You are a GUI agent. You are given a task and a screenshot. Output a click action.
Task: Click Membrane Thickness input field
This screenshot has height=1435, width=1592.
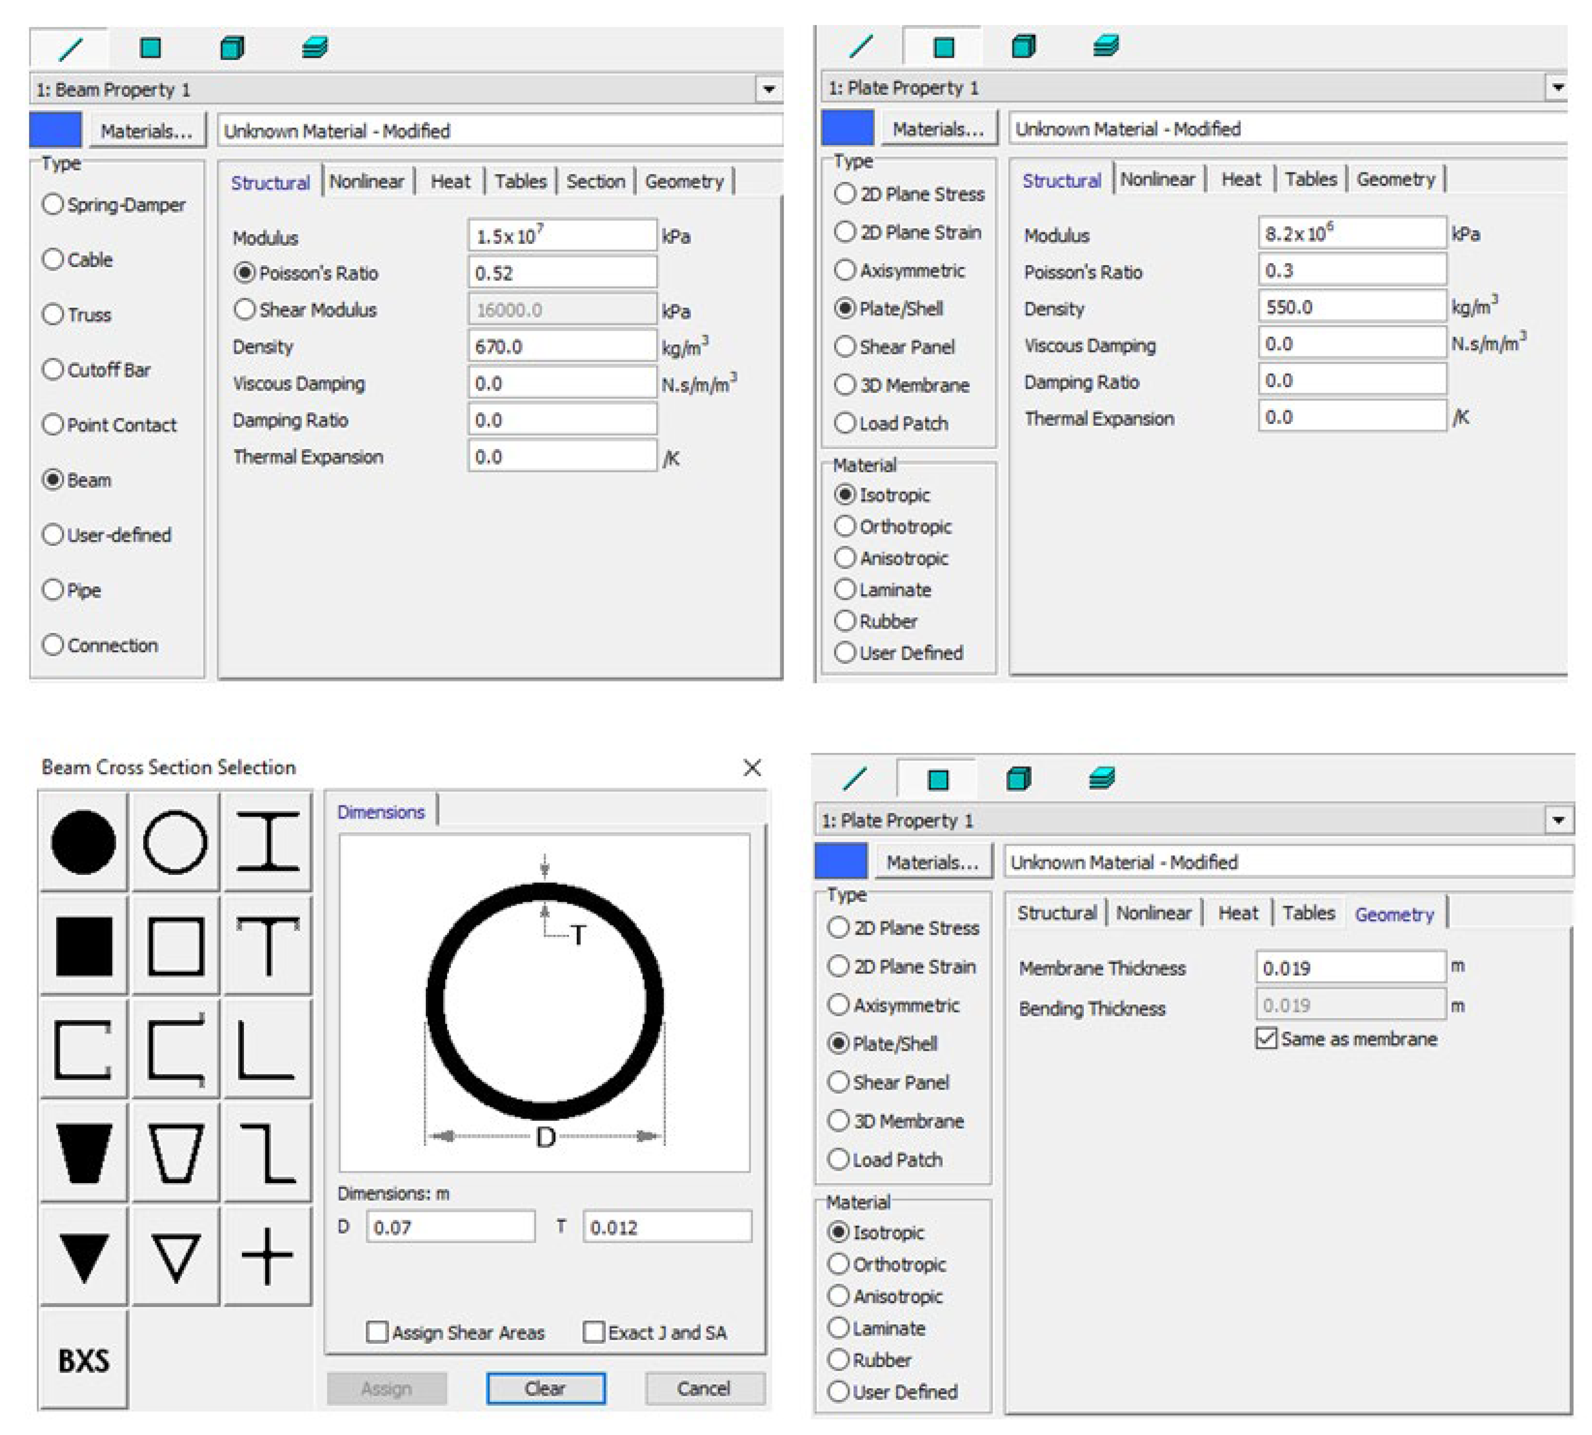pyautogui.click(x=1350, y=968)
